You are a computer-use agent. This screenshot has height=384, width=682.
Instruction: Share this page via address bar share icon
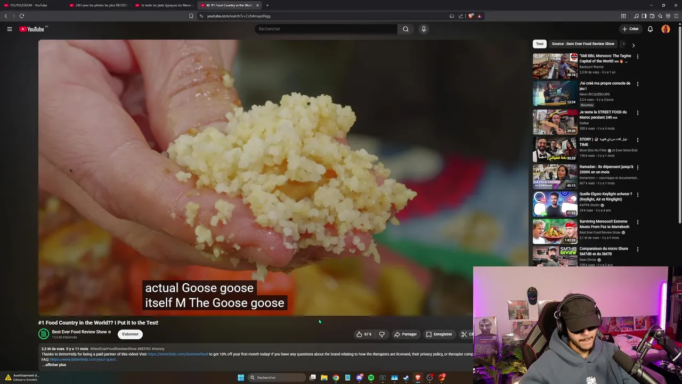click(x=461, y=16)
